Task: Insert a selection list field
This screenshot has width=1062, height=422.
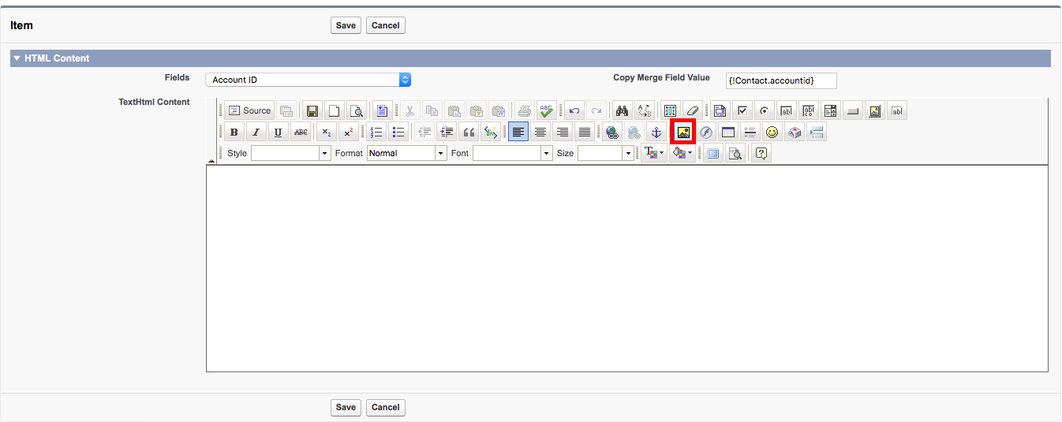Action: click(x=830, y=110)
